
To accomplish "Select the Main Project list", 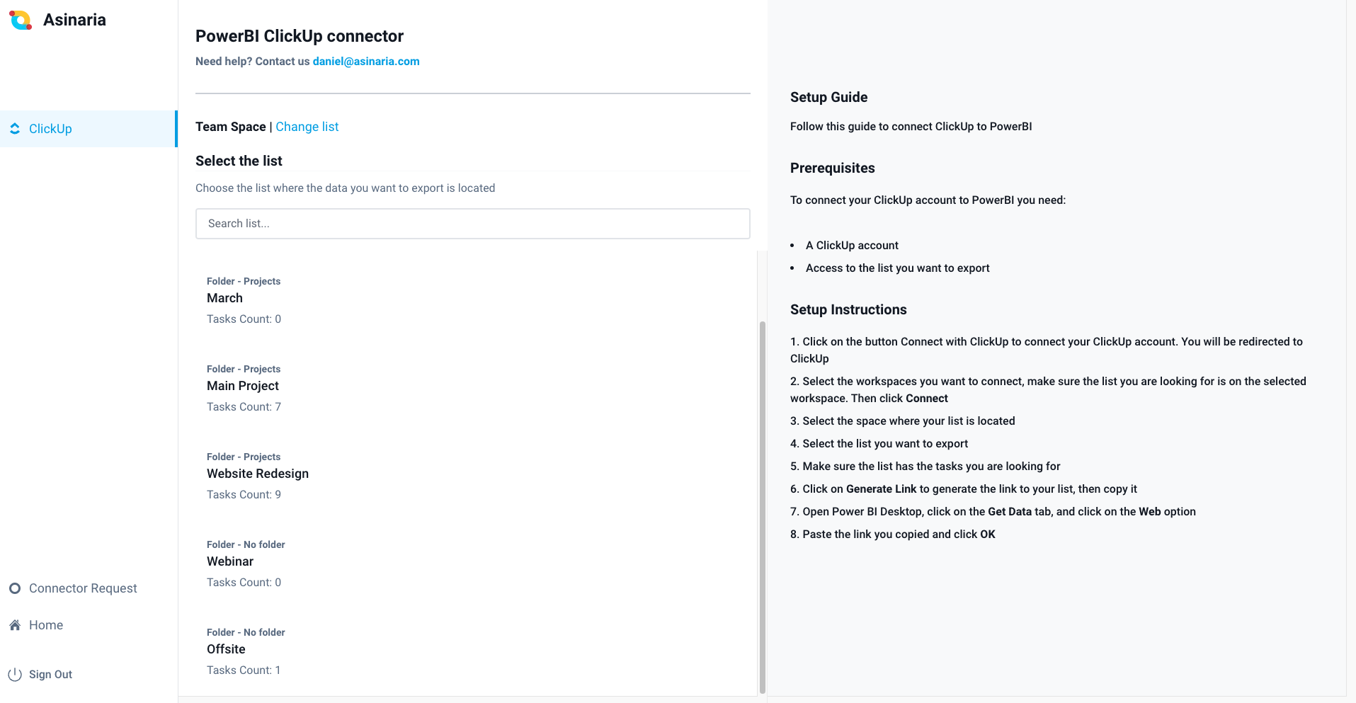I will click(x=243, y=386).
